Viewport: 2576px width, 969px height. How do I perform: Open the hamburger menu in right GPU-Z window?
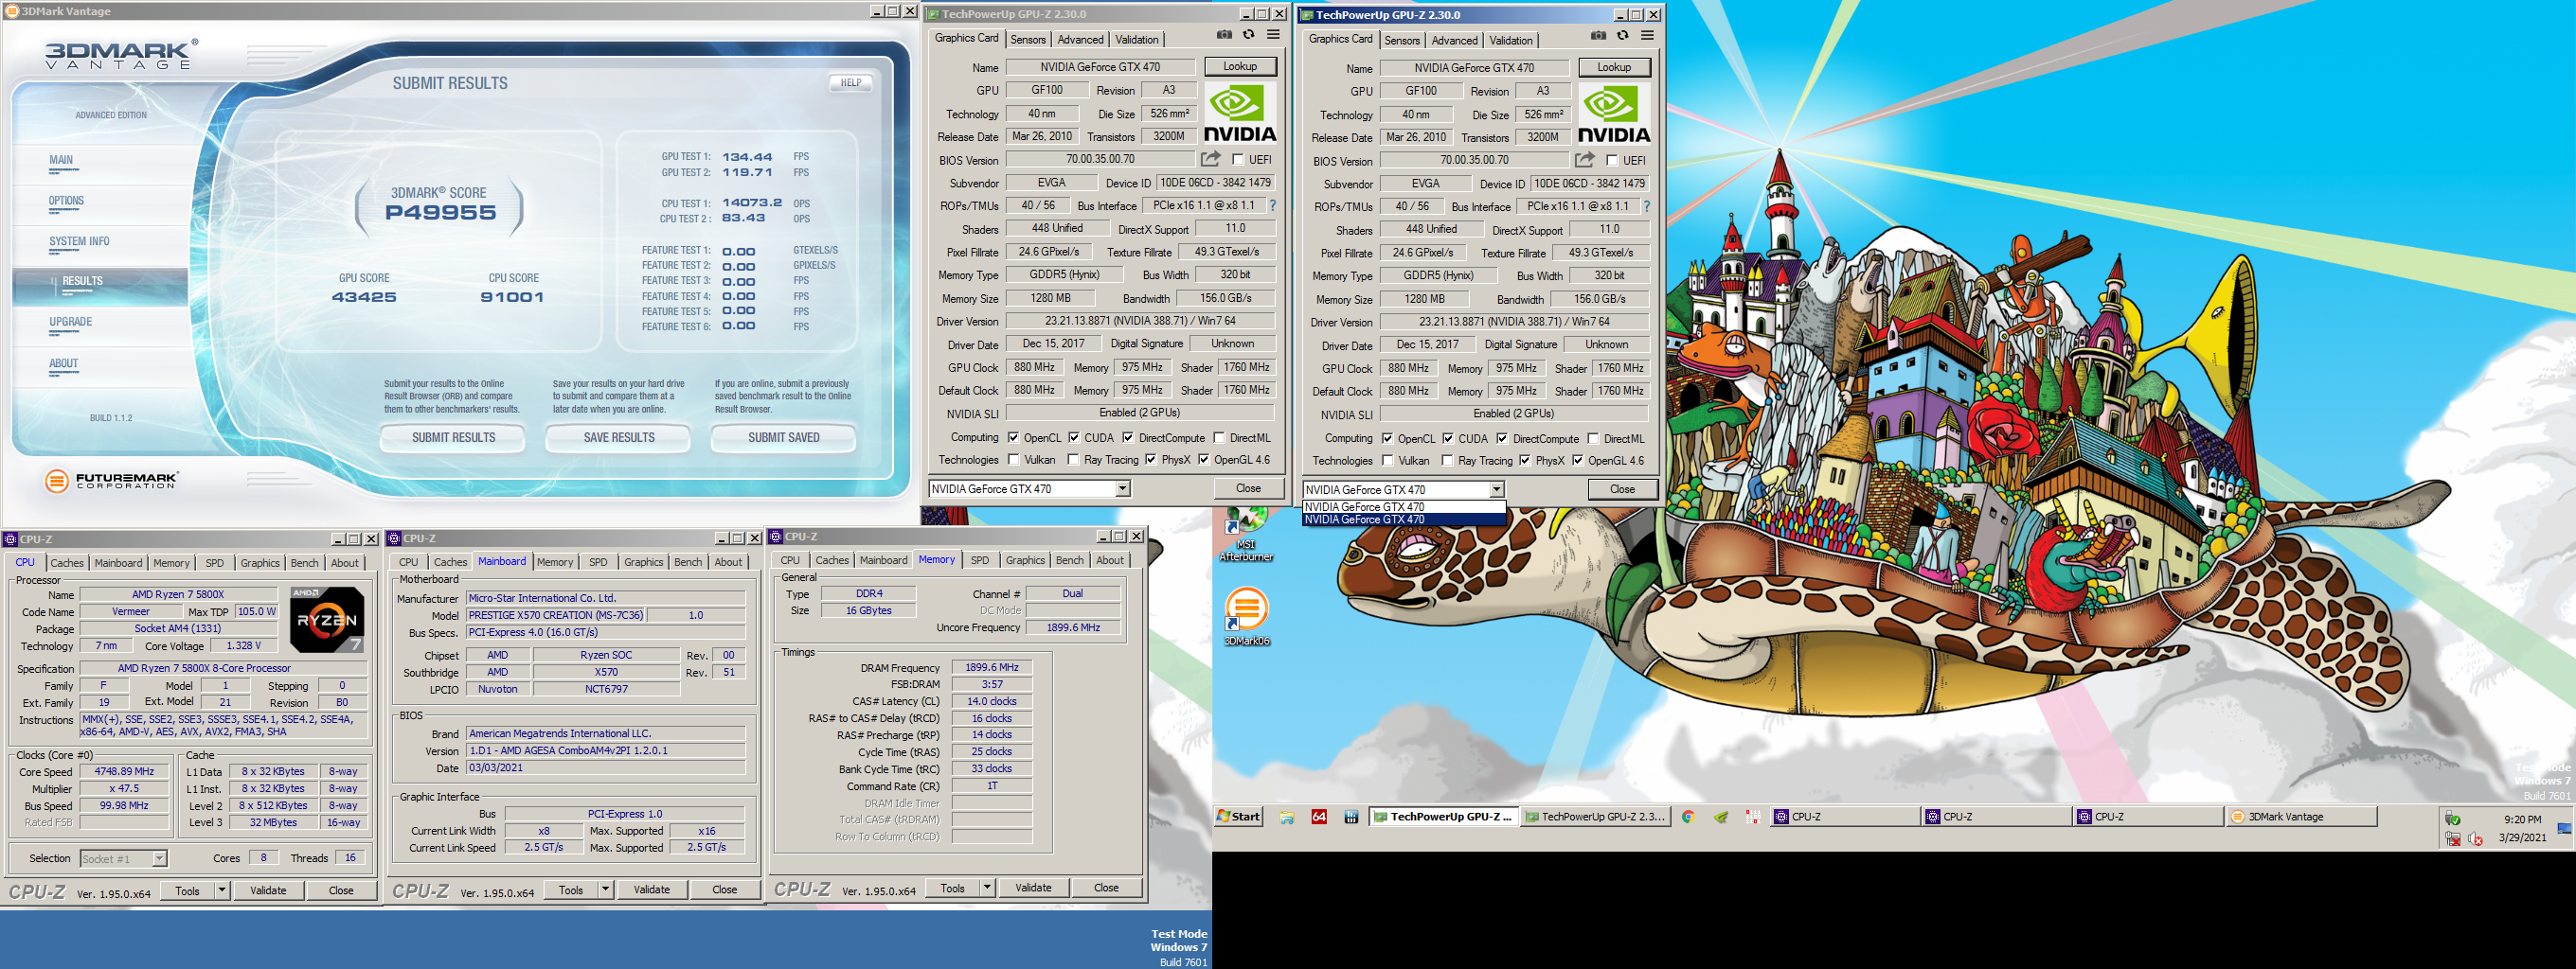click(x=1647, y=36)
